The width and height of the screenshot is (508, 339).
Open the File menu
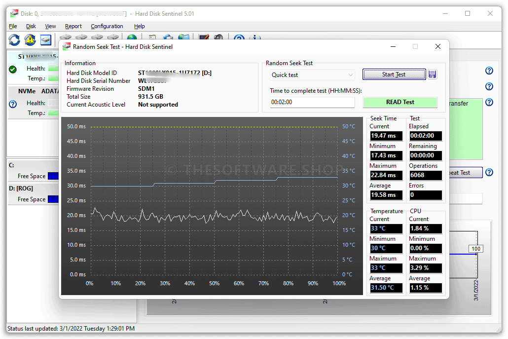(x=13, y=26)
